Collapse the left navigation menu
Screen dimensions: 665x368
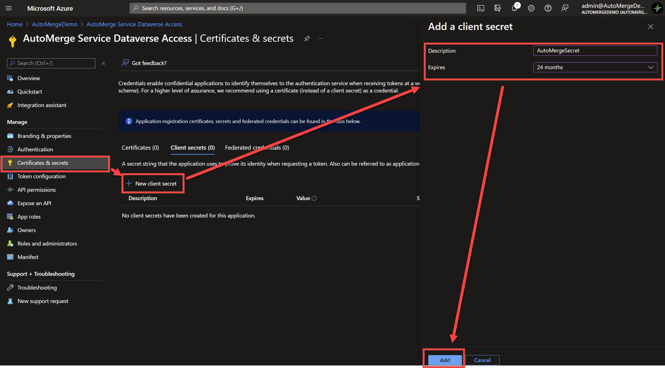(103, 63)
